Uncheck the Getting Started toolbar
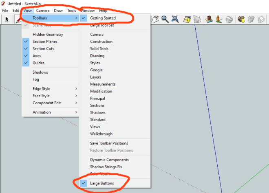269x193 pixels. pos(115,18)
